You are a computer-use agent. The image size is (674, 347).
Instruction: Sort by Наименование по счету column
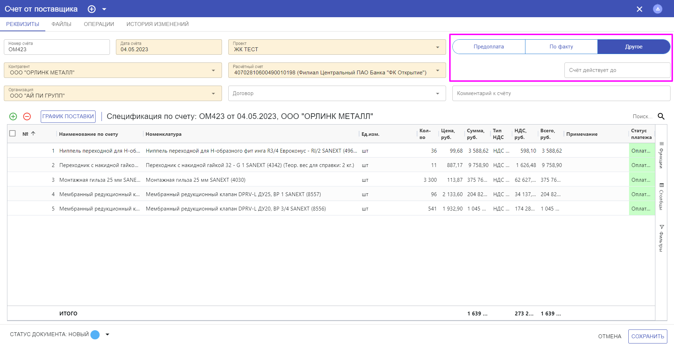89,134
